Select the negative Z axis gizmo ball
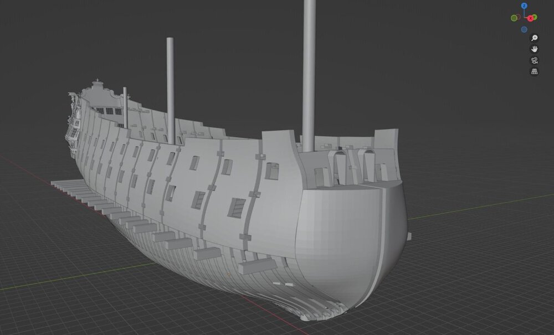Screen dimensions: 554x335 pos(524,29)
